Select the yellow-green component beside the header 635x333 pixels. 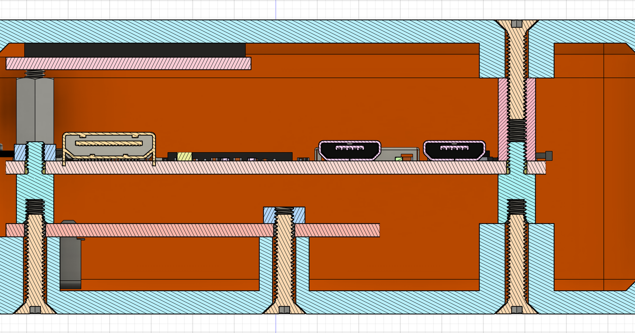(x=184, y=156)
